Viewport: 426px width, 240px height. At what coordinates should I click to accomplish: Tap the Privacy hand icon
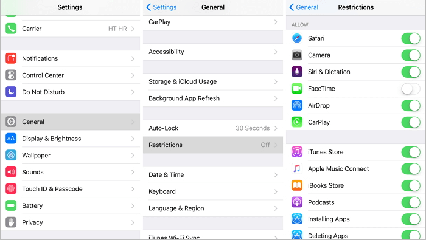point(11,222)
